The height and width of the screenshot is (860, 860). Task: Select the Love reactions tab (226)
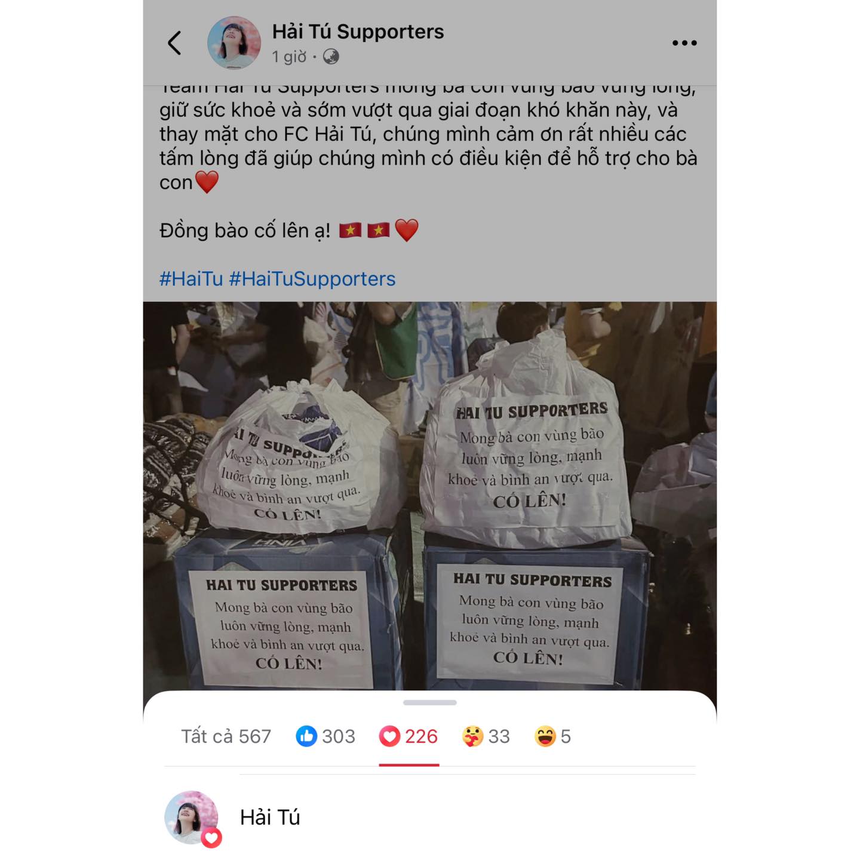coord(408,736)
